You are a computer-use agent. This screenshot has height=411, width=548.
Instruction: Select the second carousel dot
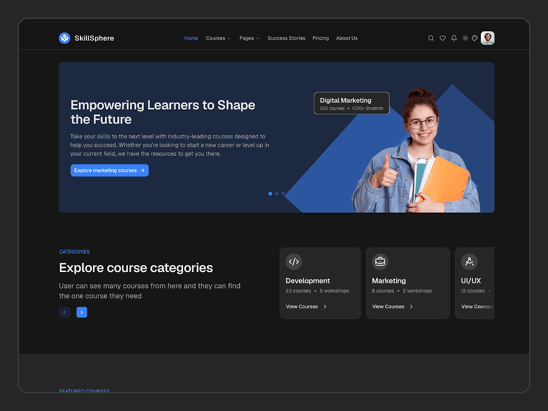(x=276, y=194)
